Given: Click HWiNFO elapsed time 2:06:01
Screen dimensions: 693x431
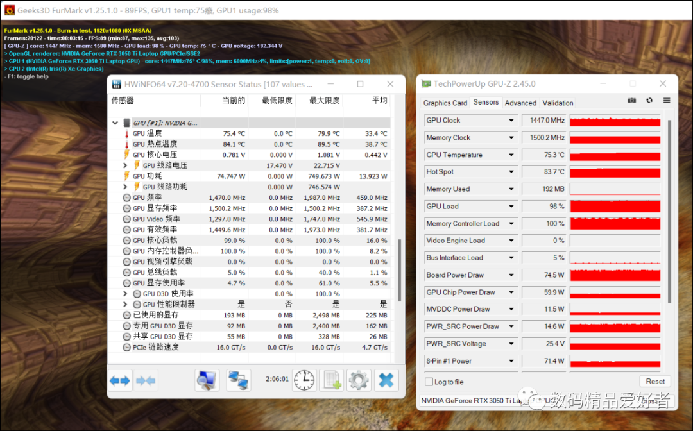Looking at the screenshot, I should coord(277,379).
